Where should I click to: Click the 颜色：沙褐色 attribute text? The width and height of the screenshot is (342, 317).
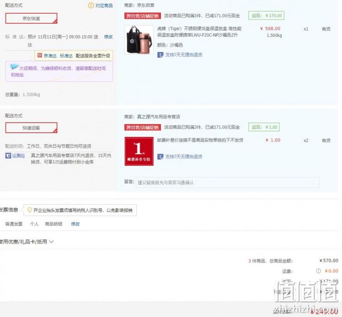[x=170, y=45]
